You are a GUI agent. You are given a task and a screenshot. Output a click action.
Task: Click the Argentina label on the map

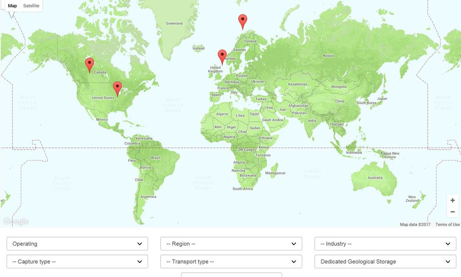pyautogui.click(x=148, y=197)
